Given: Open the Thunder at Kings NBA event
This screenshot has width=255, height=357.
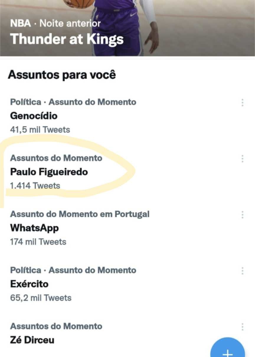Looking at the screenshot, I should coord(67,39).
